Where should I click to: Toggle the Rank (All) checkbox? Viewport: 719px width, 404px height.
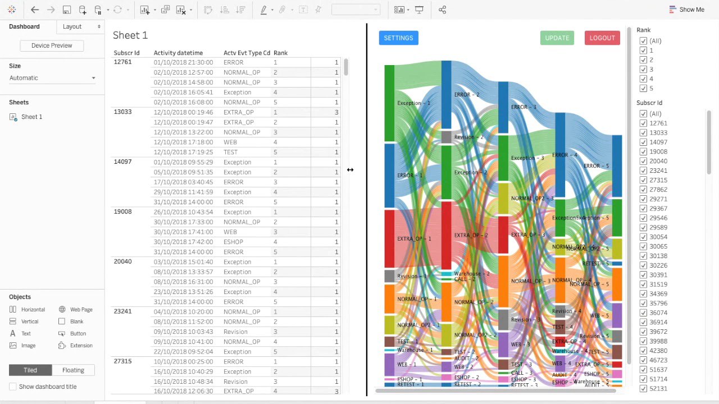point(643,41)
